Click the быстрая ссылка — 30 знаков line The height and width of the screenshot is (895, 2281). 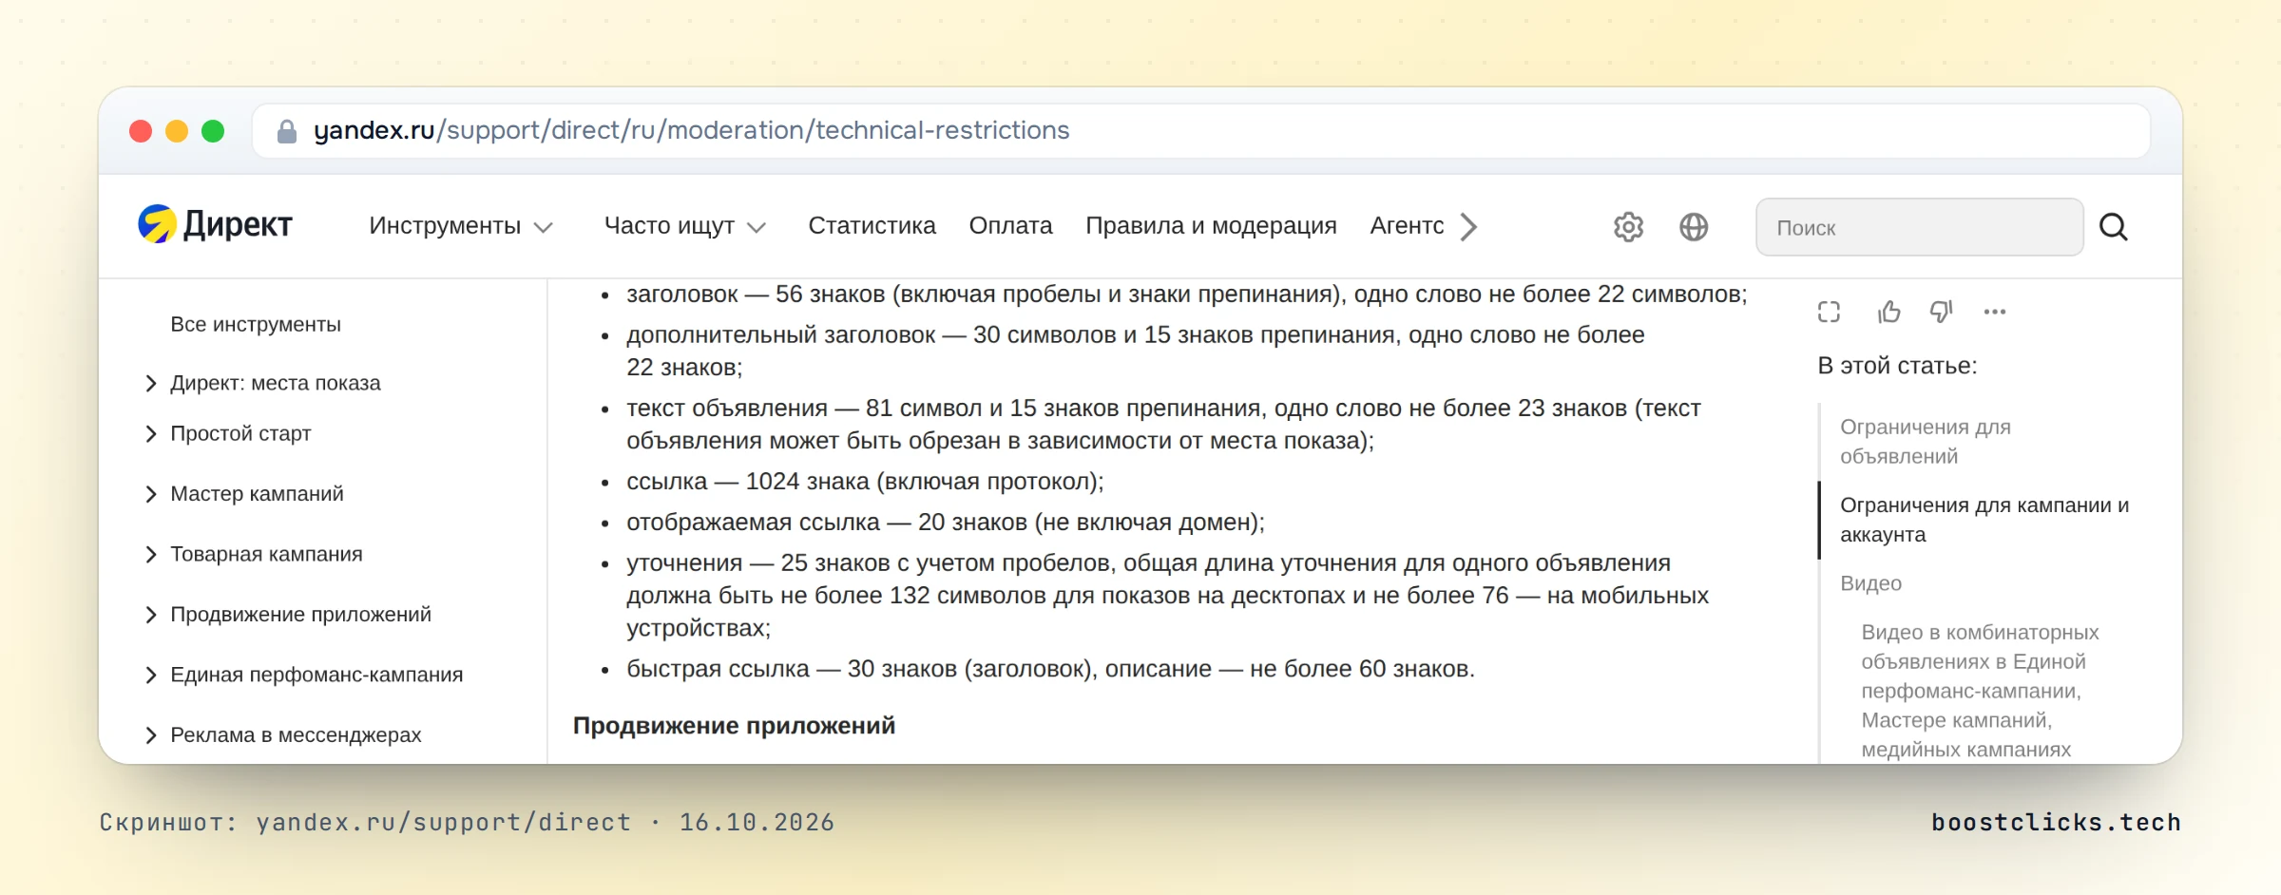coord(1050,669)
